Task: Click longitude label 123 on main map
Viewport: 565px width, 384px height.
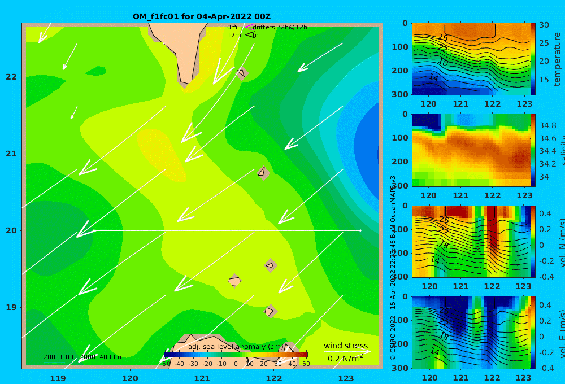Action: (x=346, y=378)
